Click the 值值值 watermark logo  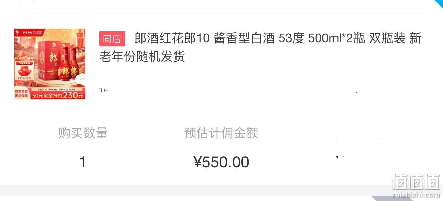[x=416, y=182]
